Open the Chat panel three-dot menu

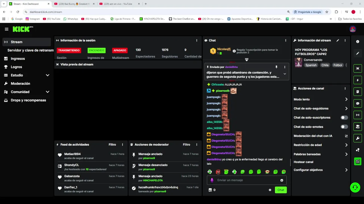tap(286, 41)
